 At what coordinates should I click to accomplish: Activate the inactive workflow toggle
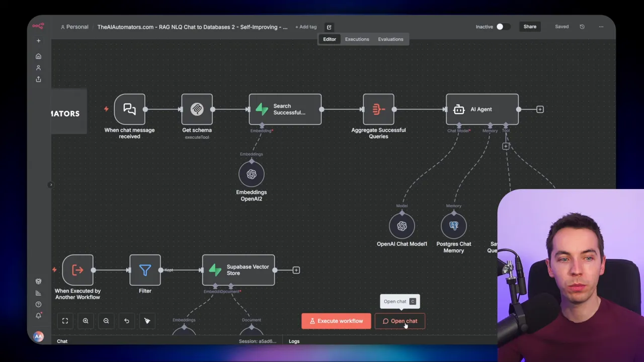[x=501, y=27]
